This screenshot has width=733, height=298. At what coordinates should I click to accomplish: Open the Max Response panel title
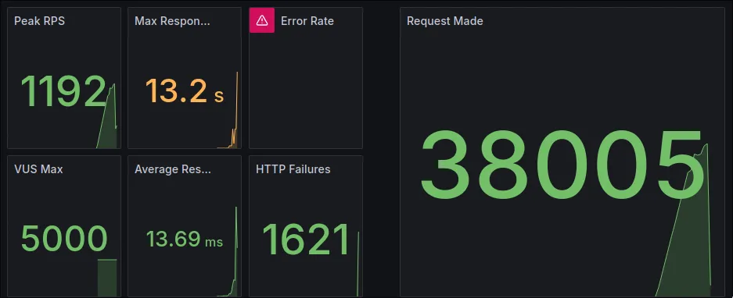pyautogui.click(x=173, y=21)
